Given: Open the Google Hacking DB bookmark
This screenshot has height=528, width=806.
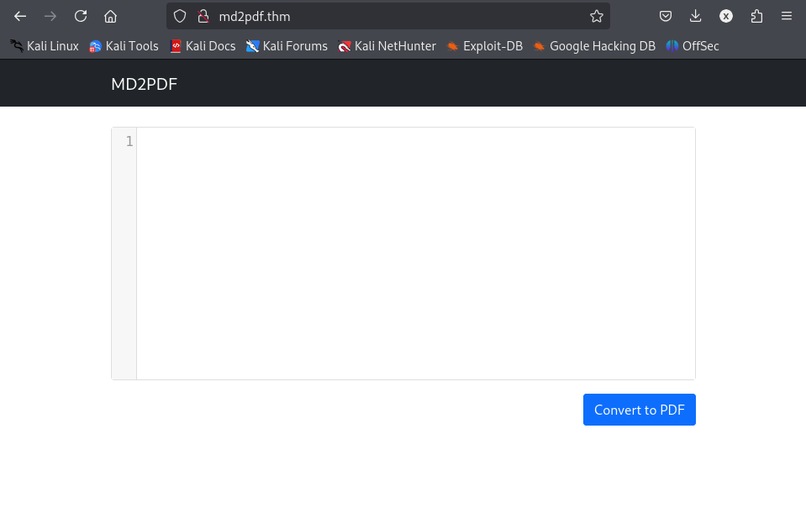Looking at the screenshot, I should pos(595,46).
